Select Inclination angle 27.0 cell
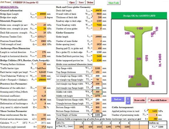Image resolution: width=169 pixels, height=129 pixels. 41,127
